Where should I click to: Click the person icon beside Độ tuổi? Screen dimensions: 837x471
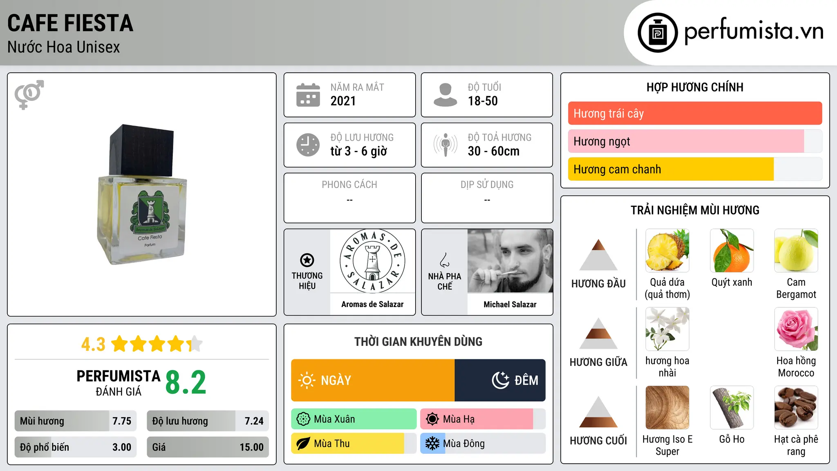click(445, 95)
